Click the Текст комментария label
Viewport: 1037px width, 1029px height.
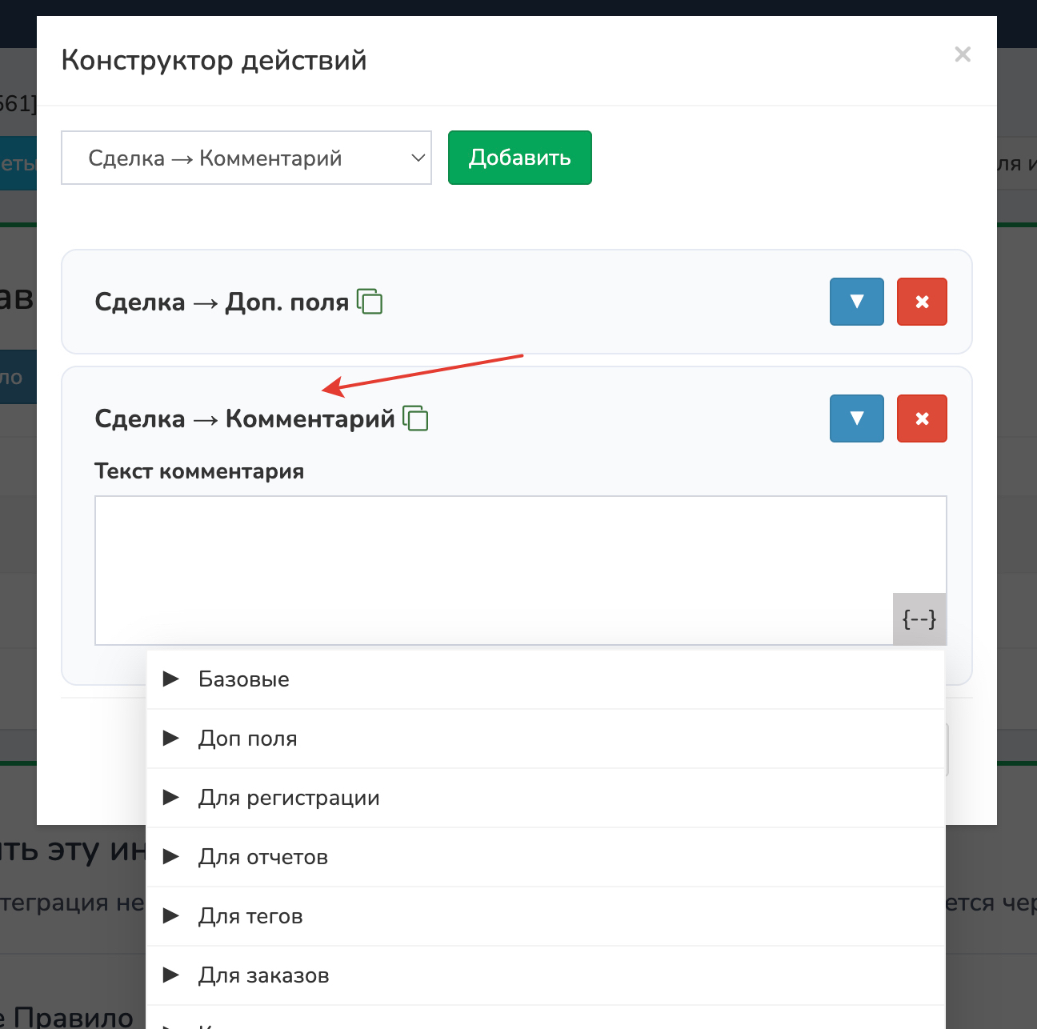199,471
